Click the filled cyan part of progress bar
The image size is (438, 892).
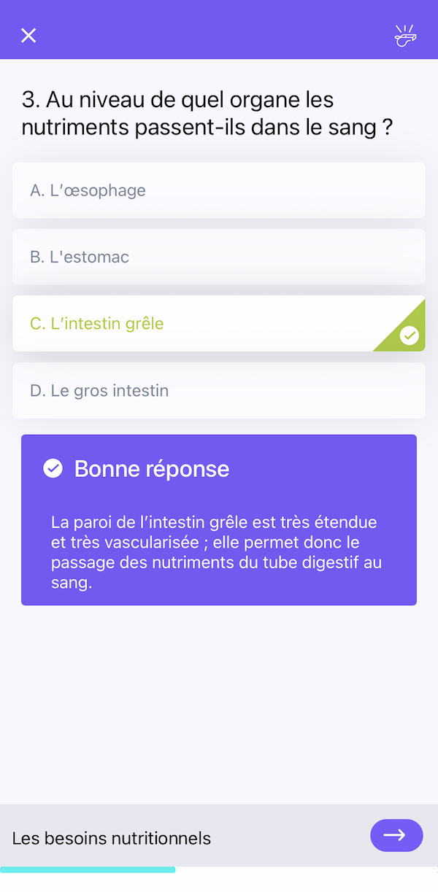tap(88, 869)
